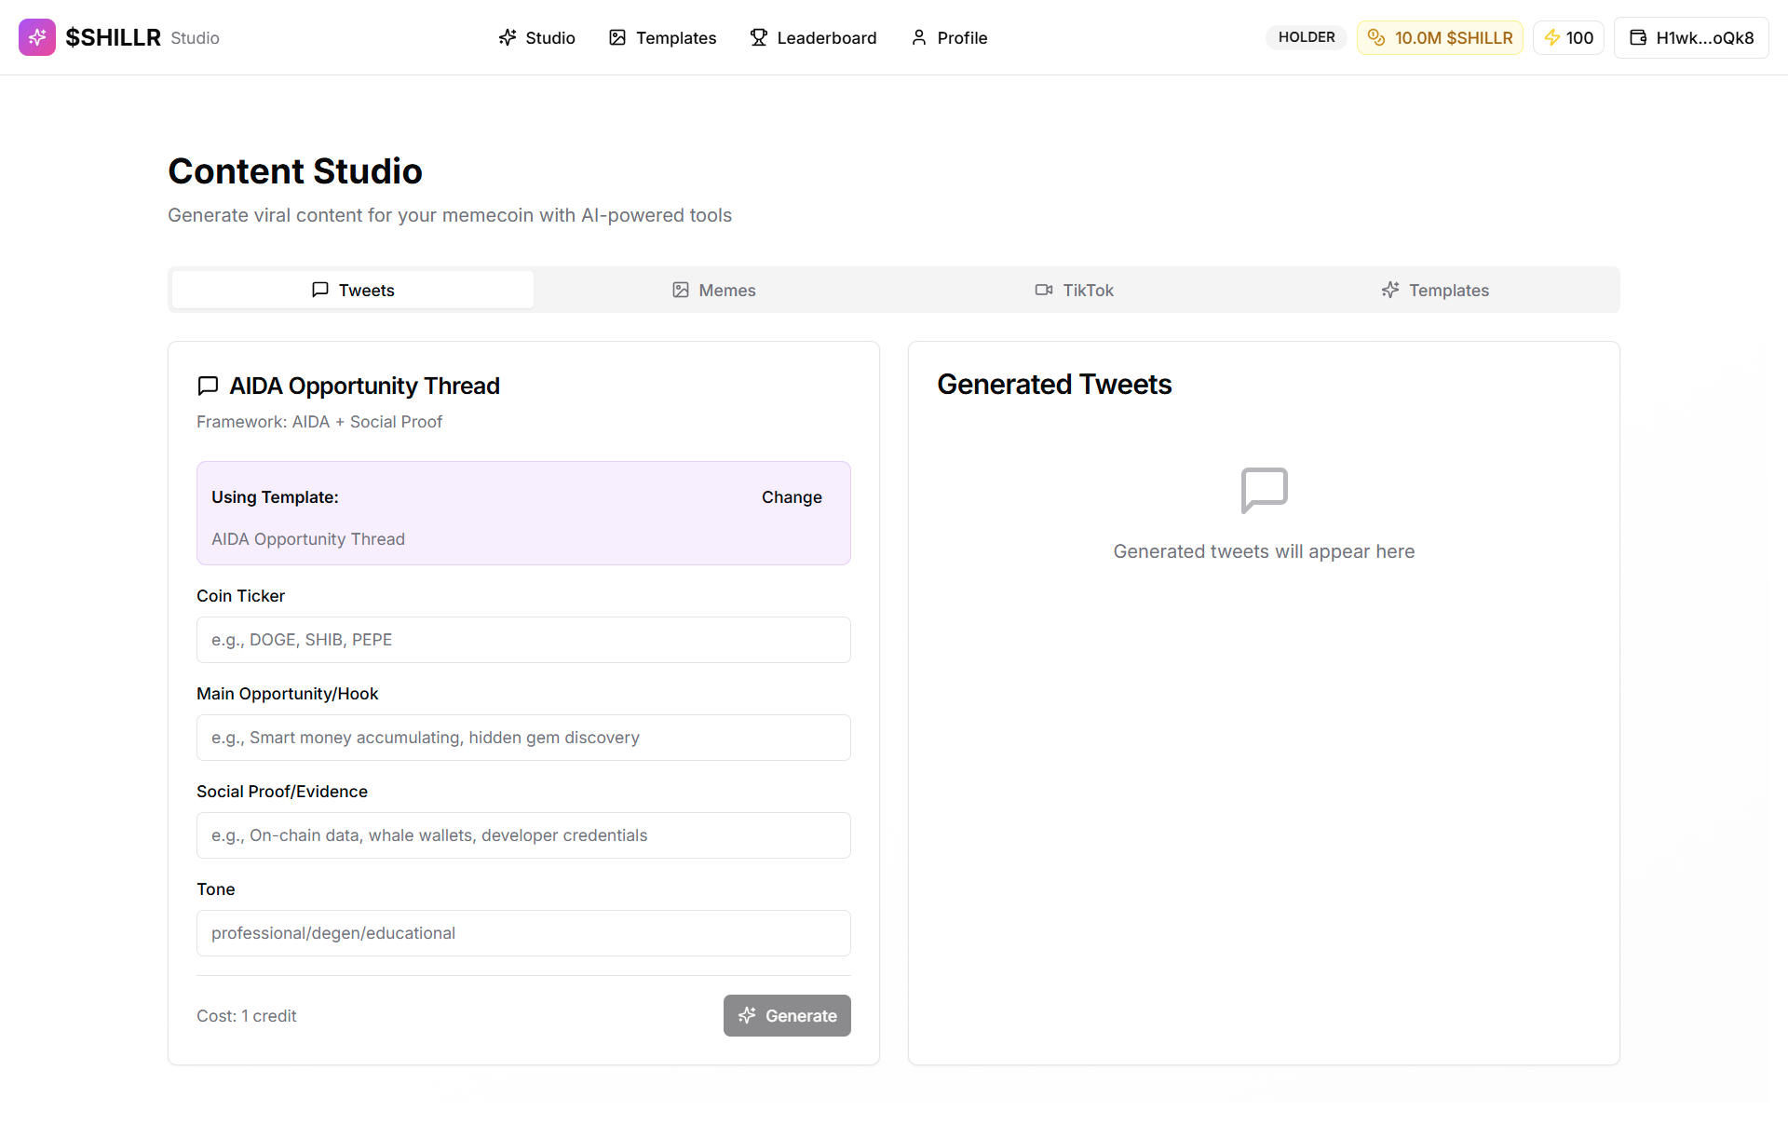The image size is (1788, 1139).
Task: Click the coins icon on $SHILLR balance
Action: click(x=1376, y=37)
